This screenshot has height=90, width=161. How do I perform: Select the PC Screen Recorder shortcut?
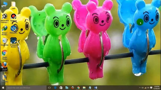(x=13, y=42)
